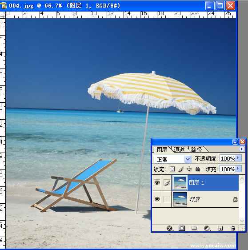Switch to the 通道 tab
The image size is (248, 250).
click(x=179, y=150)
